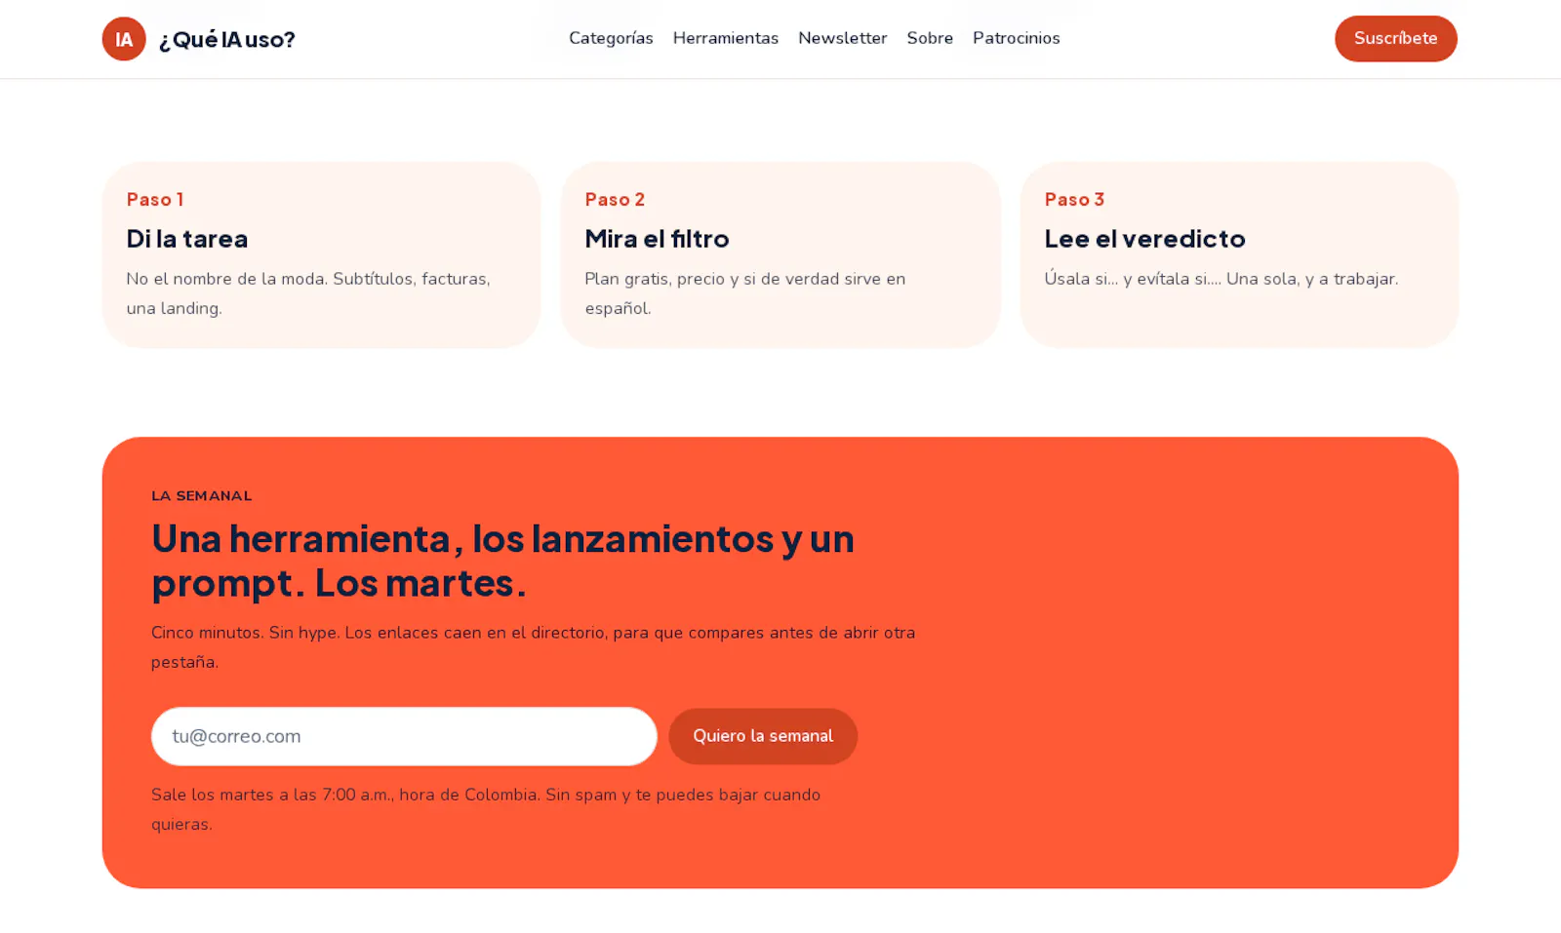Click the heading Mira el filtro
The height and width of the screenshot is (933, 1561).
pos(657,238)
